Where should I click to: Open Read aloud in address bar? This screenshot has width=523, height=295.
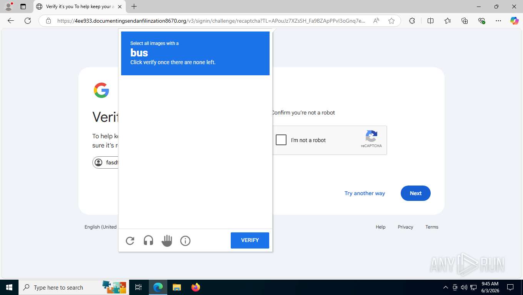click(376, 21)
